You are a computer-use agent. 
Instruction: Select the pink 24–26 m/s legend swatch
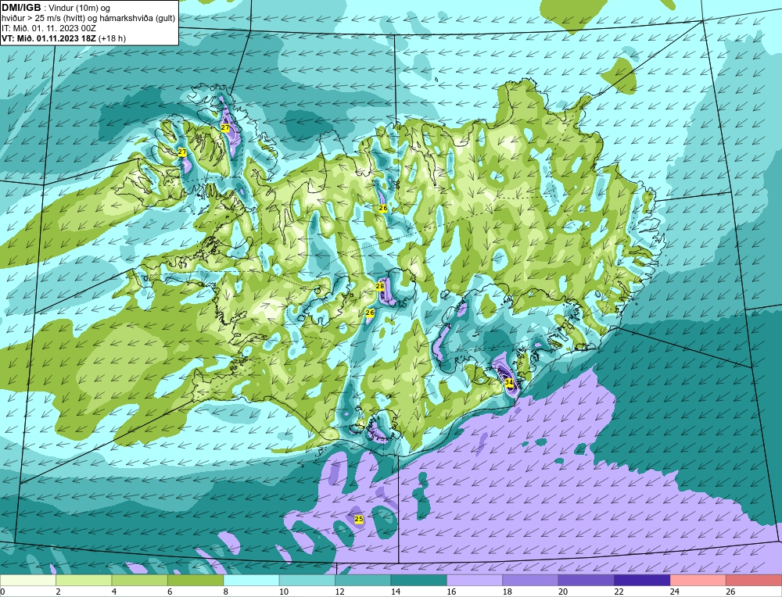click(x=698, y=581)
